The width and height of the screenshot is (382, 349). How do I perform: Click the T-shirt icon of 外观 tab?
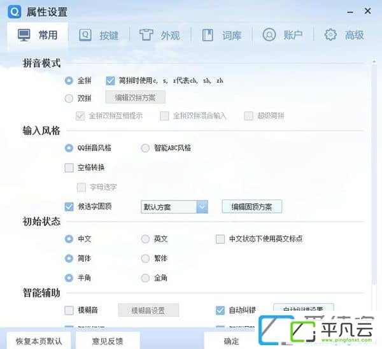(x=146, y=35)
